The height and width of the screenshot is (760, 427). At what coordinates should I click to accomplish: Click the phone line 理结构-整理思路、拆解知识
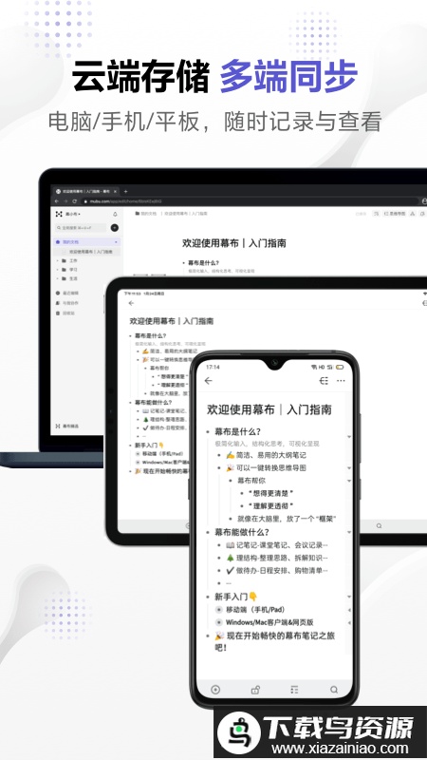[x=277, y=558]
